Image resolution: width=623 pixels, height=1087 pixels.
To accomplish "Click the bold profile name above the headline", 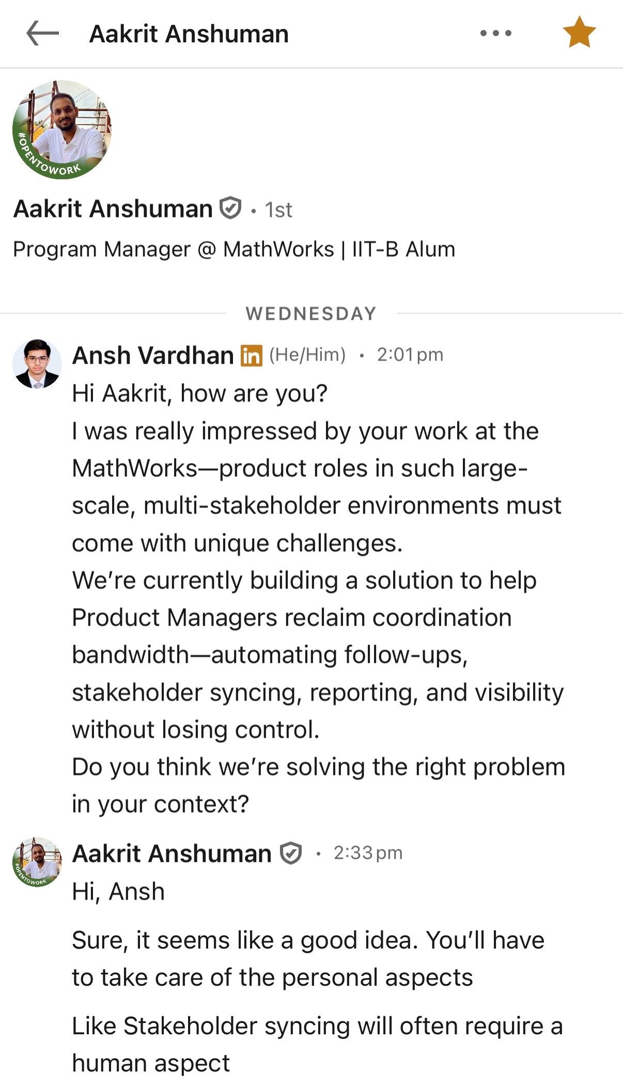I will (x=113, y=209).
